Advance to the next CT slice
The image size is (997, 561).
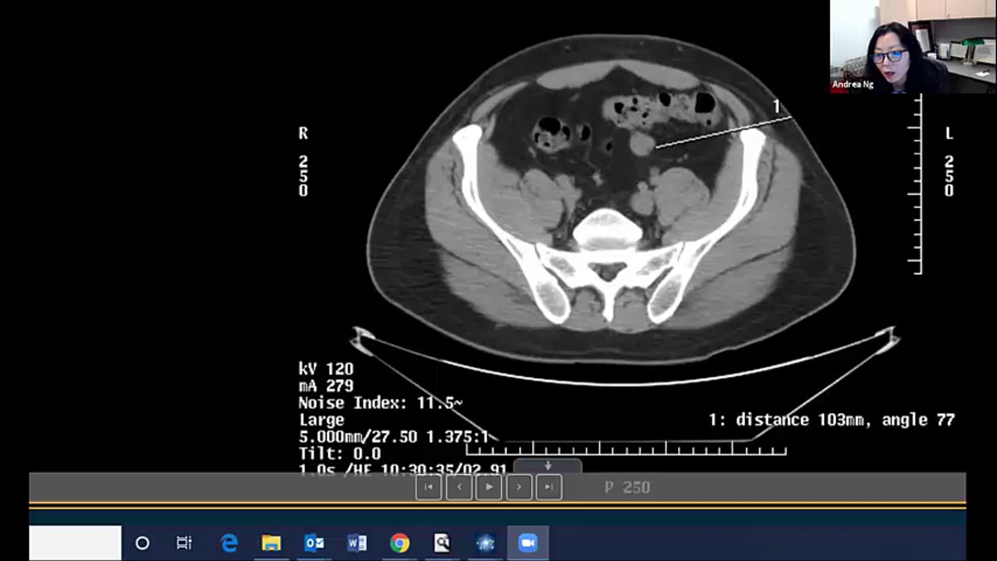click(519, 487)
